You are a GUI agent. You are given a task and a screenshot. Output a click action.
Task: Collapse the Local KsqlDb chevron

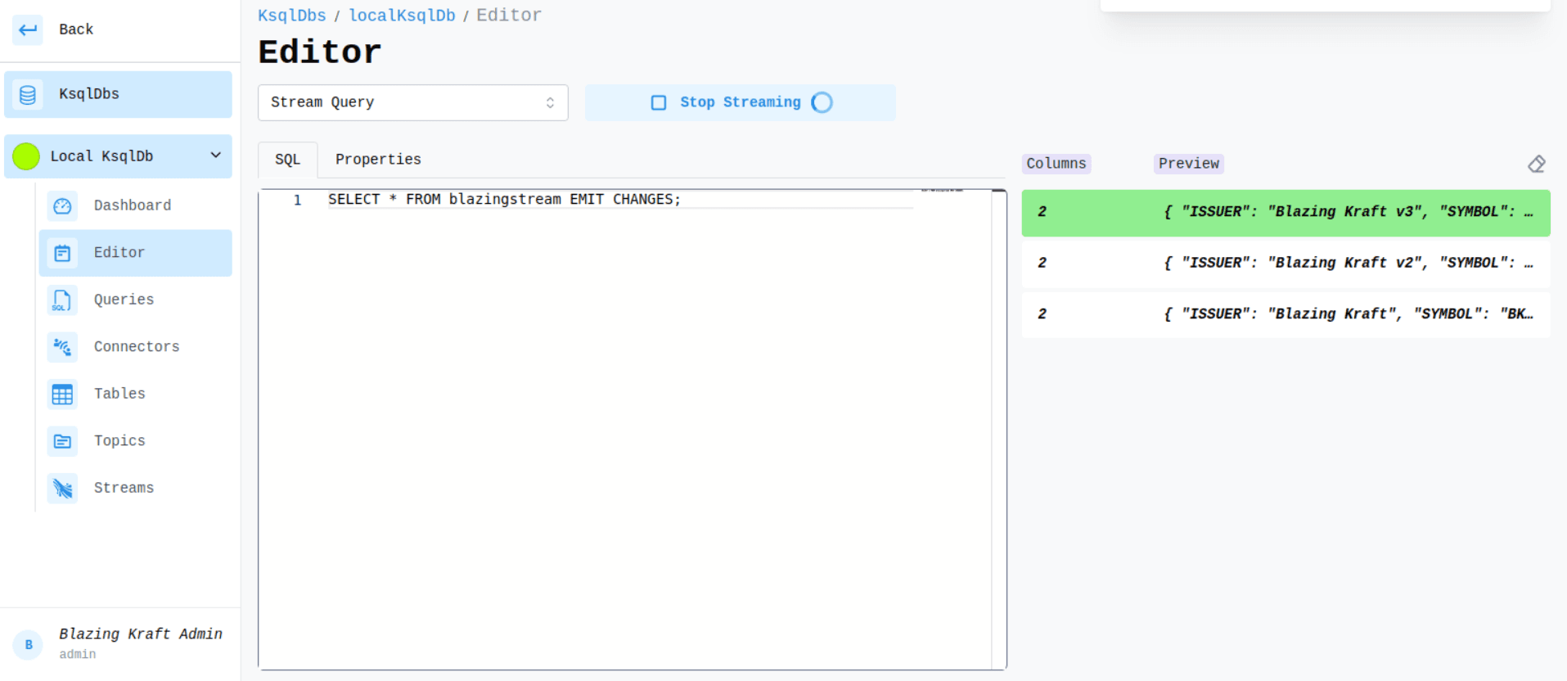pos(215,156)
